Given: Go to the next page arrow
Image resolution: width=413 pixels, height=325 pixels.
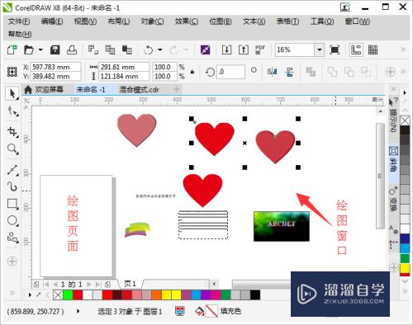Looking at the screenshot, I should click(89, 285).
